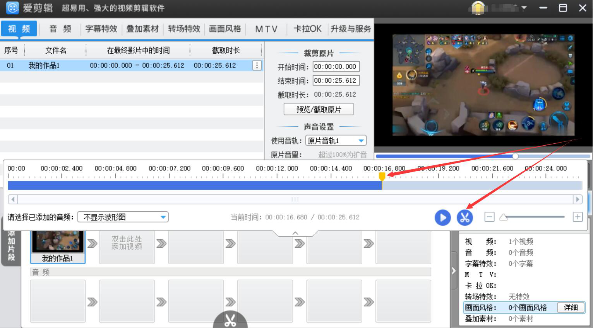Image resolution: width=593 pixels, height=328 pixels.
Task: Click the scissors split button on timeline
Action: click(x=465, y=218)
